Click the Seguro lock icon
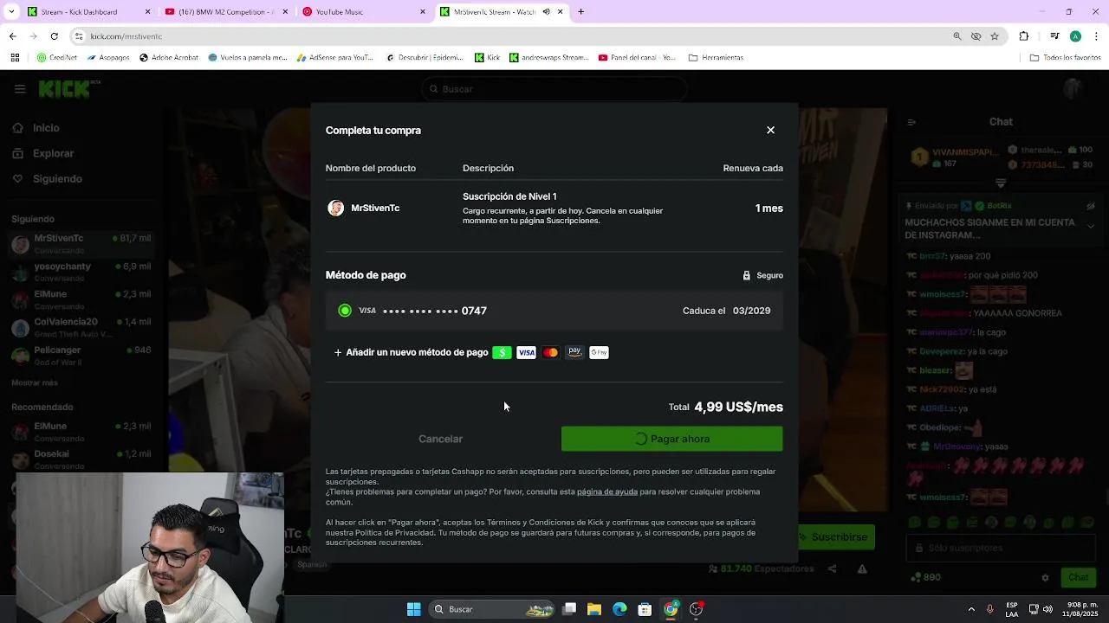The width and height of the screenshot is (1109, 623). click(746, 275)
